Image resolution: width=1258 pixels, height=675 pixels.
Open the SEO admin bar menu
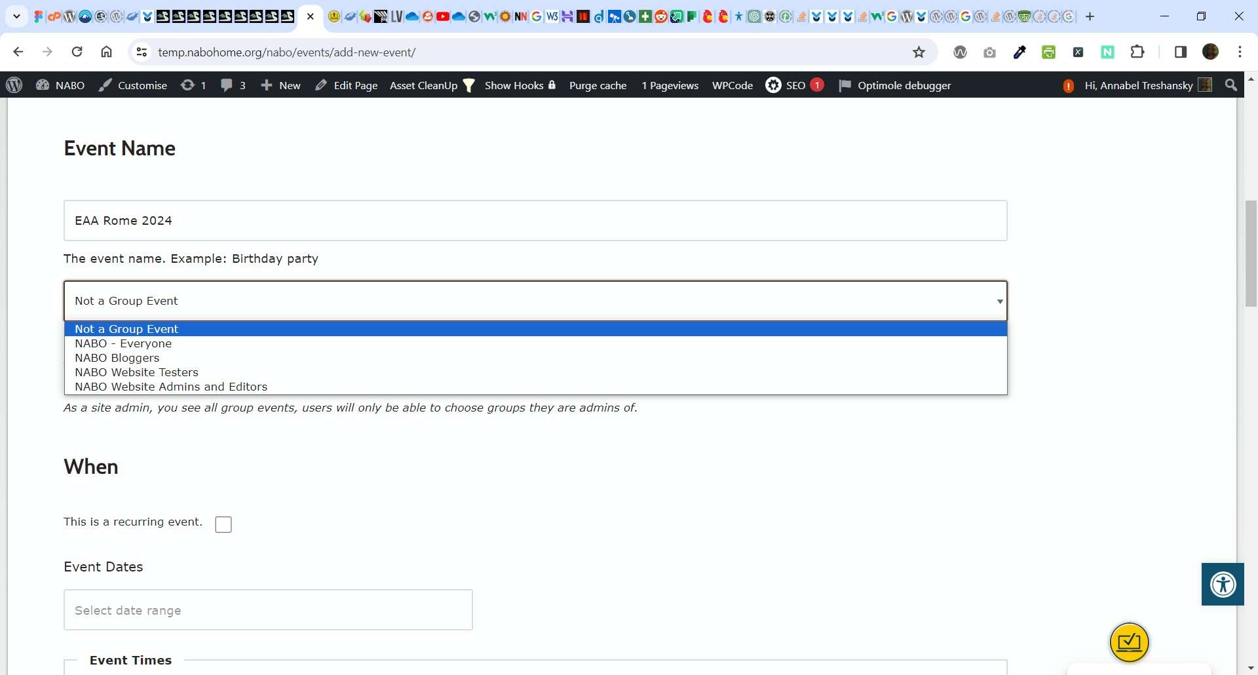(794, 85)
